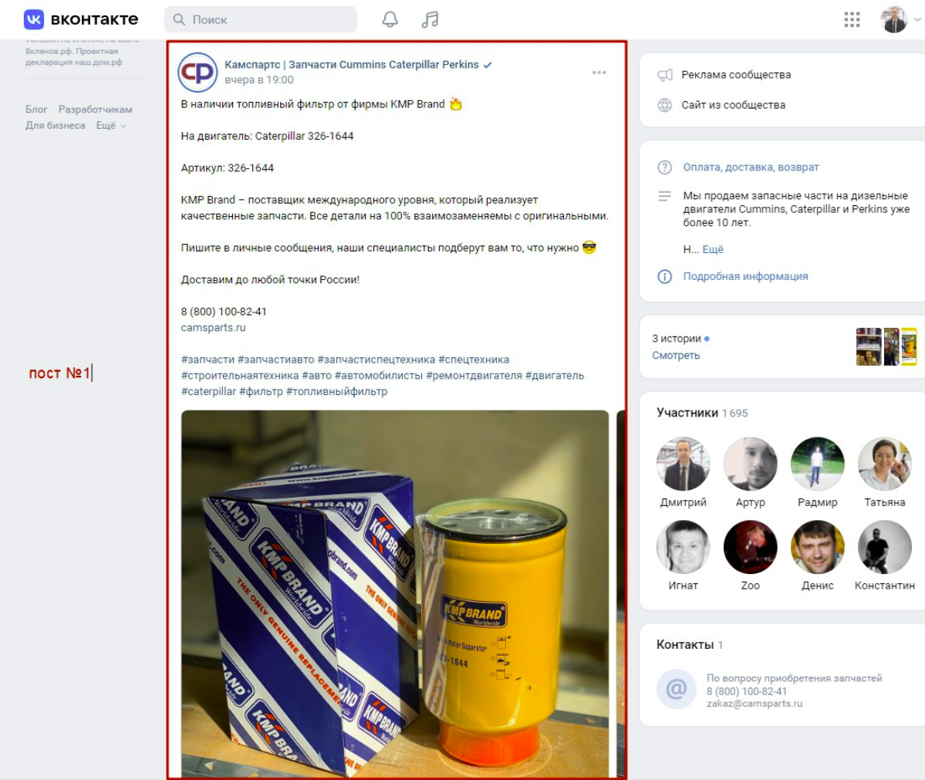
Task: Open Блог footer link
Action: [36, 109]
